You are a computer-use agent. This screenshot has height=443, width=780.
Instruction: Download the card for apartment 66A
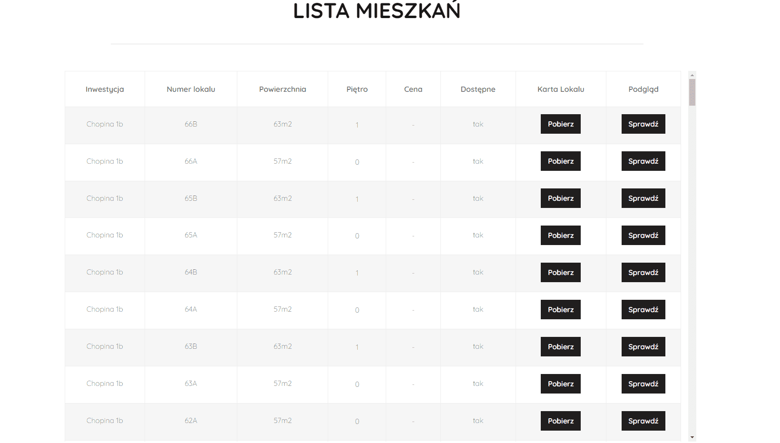click(x=560, y=161)
